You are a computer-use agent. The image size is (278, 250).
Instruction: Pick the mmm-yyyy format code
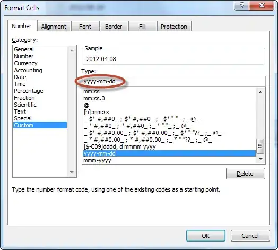pos(169,160)
